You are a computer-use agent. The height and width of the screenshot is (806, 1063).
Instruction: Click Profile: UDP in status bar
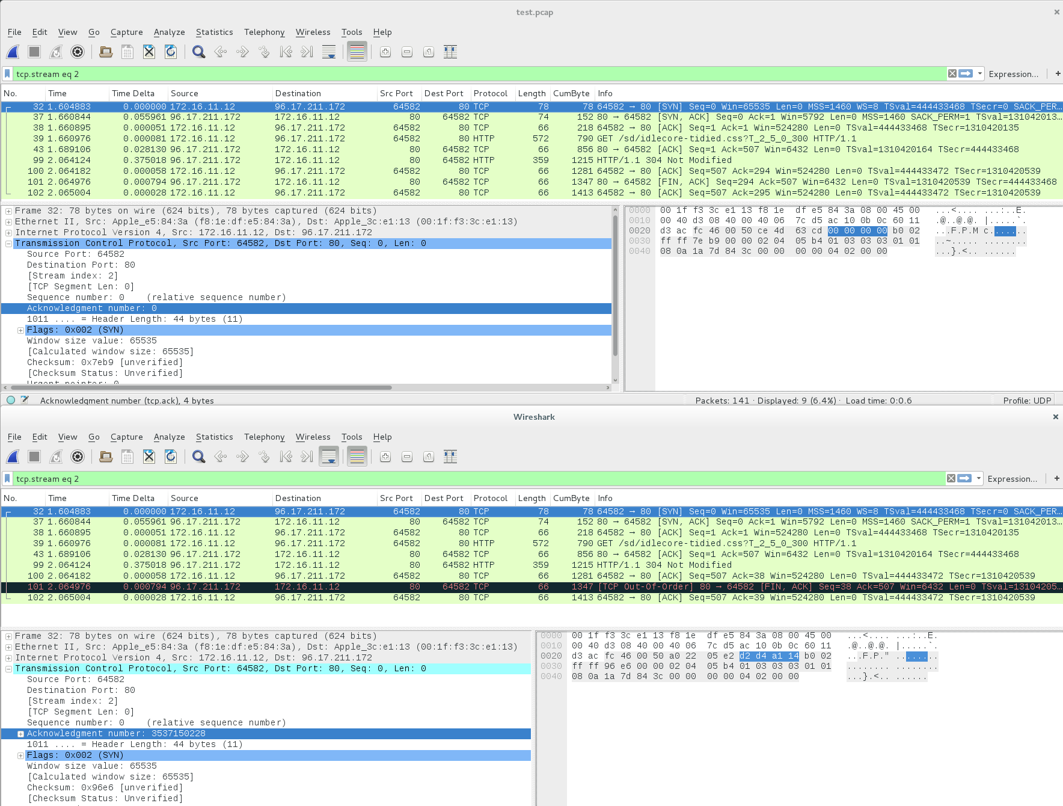click(x=1027, y=401)
